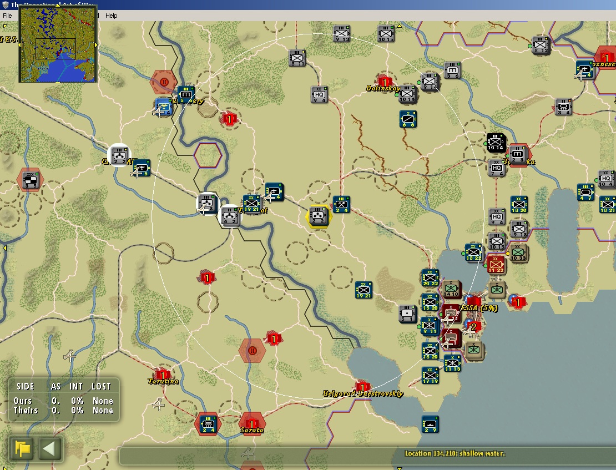
Task: Select blue division 19-21 west of Odessa
Action: pyautogui.click(x=363, y=290)
